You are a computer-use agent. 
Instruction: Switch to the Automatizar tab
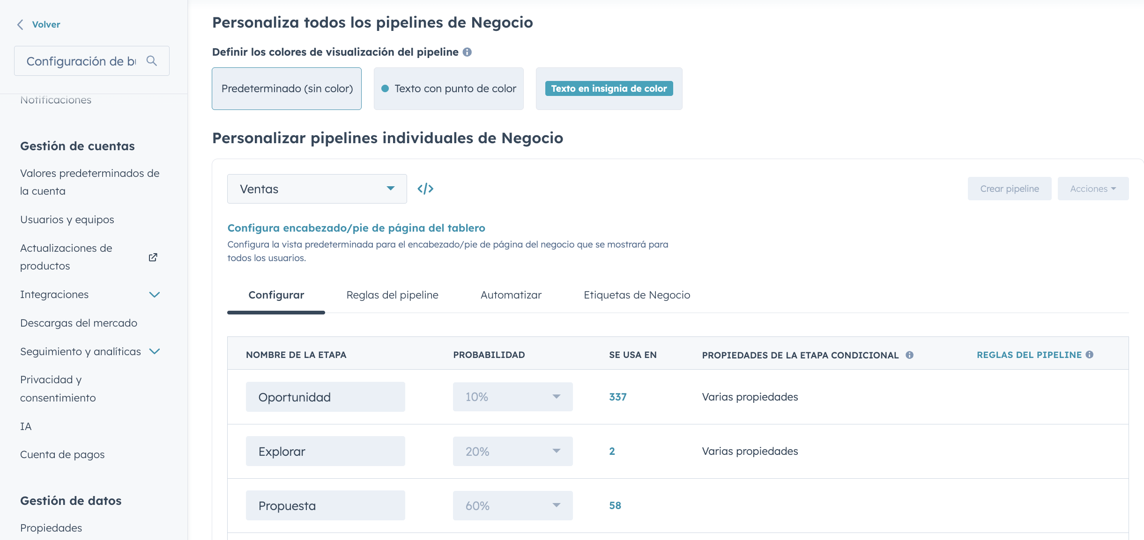click(x=511, y=295)
